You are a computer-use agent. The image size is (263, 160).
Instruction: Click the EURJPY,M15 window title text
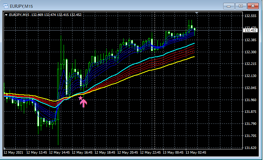(x=21, y=6)
